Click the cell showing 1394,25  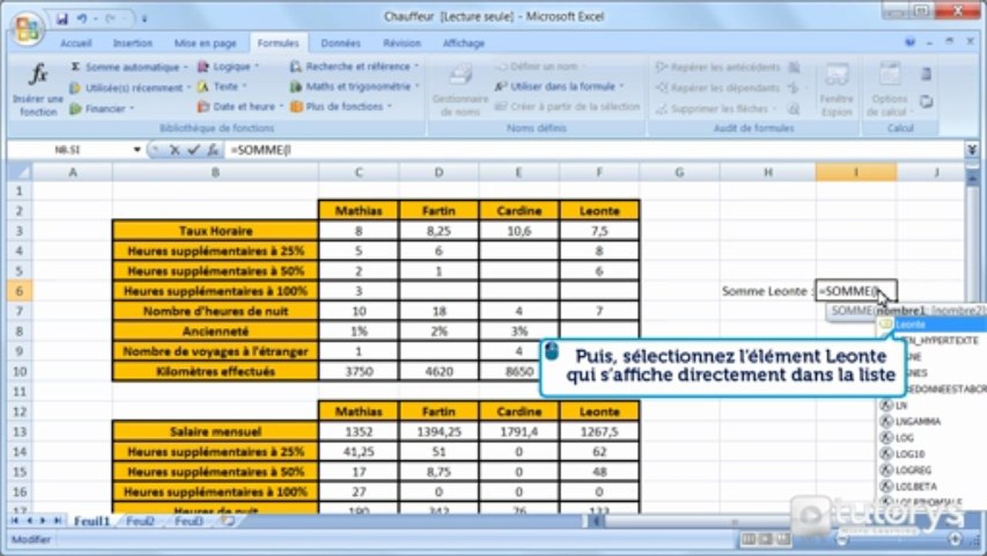pyautogui.click(x=438, y=432)
